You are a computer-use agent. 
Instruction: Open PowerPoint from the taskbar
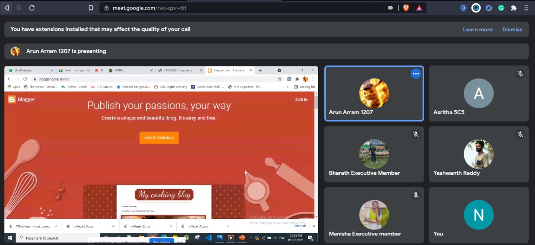click(x=242, y=238)
